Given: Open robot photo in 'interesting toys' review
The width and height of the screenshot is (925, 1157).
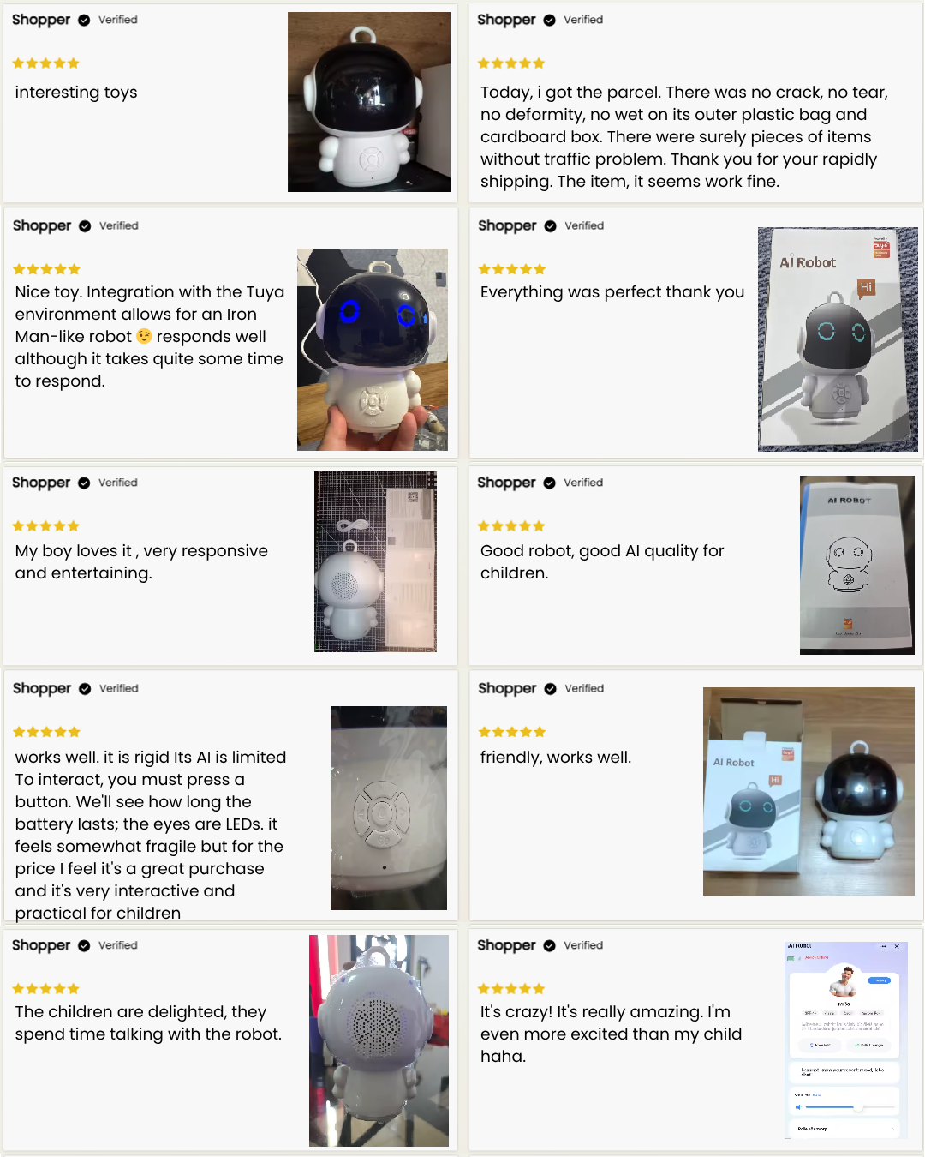Looking at the screenshot, I should pyautogui.click(x=369, y=102).
